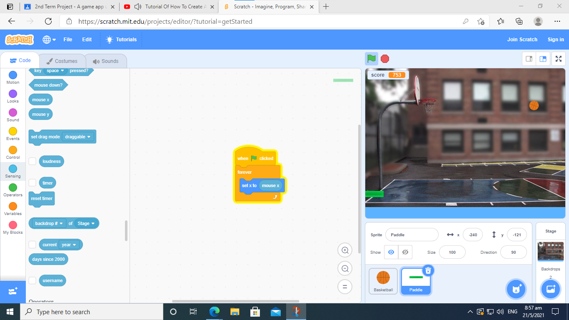The width and height of the screenshot is (569, 320).
Task: Open the Add Extension button
Action: tap(12, 291)
